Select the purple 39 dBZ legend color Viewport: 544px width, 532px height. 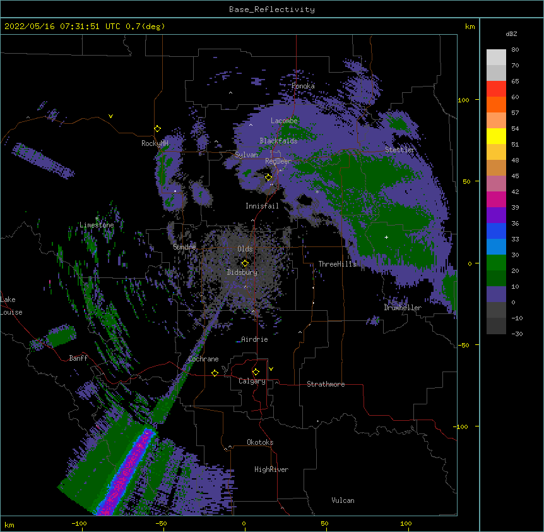[x=496, y=215]
